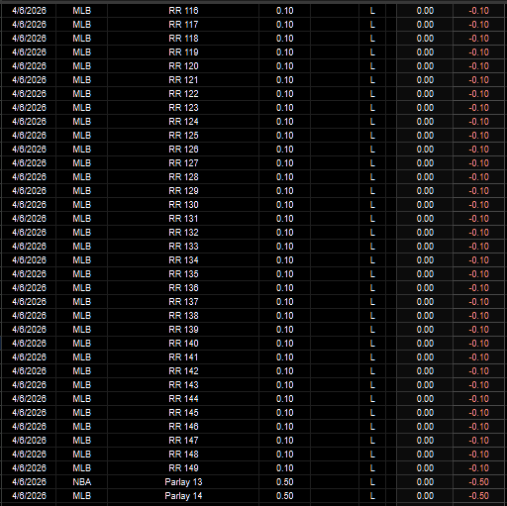Select the 0.00 payout in Parlay 13 row
Screen dimensions: 507x506
(425, 482)
